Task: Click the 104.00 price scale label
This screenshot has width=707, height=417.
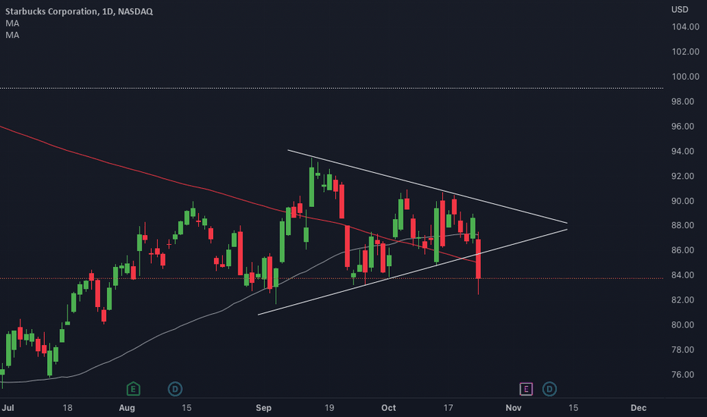Action: (x=685, y=27)
